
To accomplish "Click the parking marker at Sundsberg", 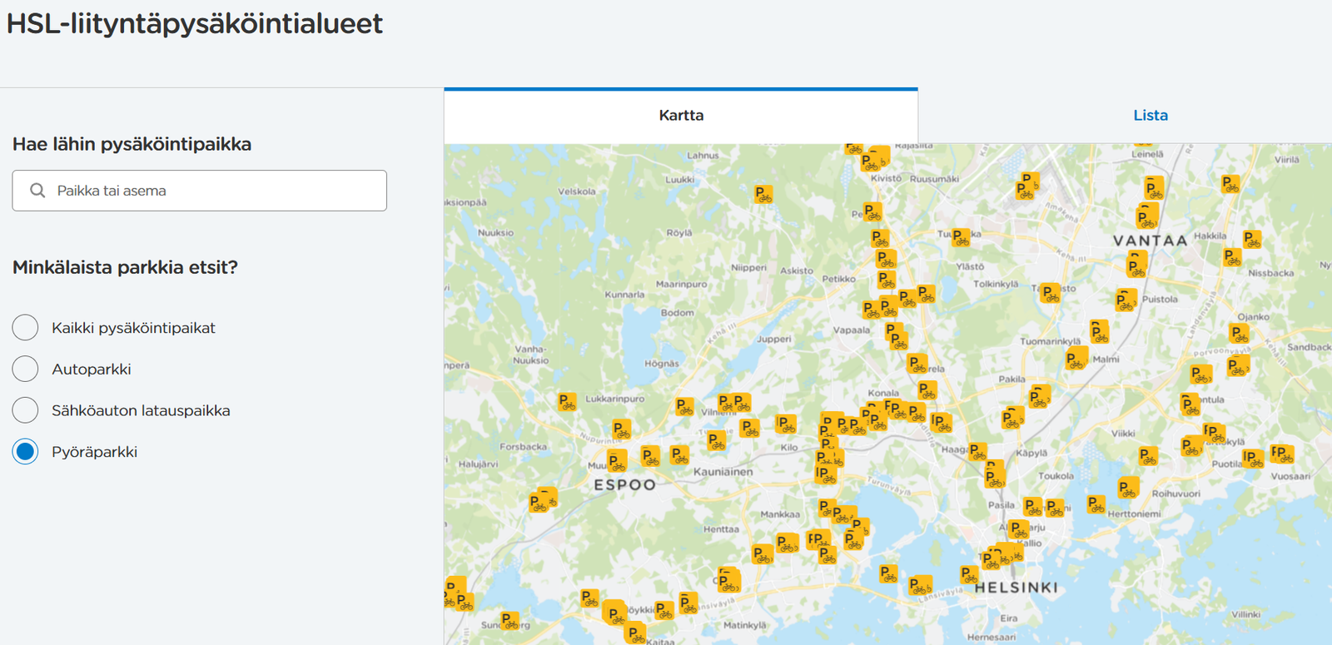I will point(509,621).
